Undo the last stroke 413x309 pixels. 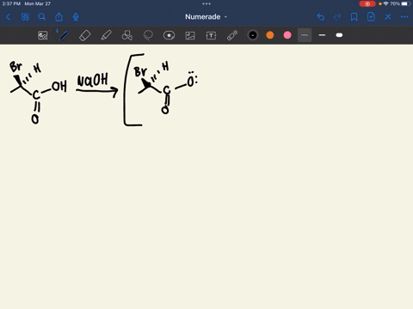click(x=321, y=17)
